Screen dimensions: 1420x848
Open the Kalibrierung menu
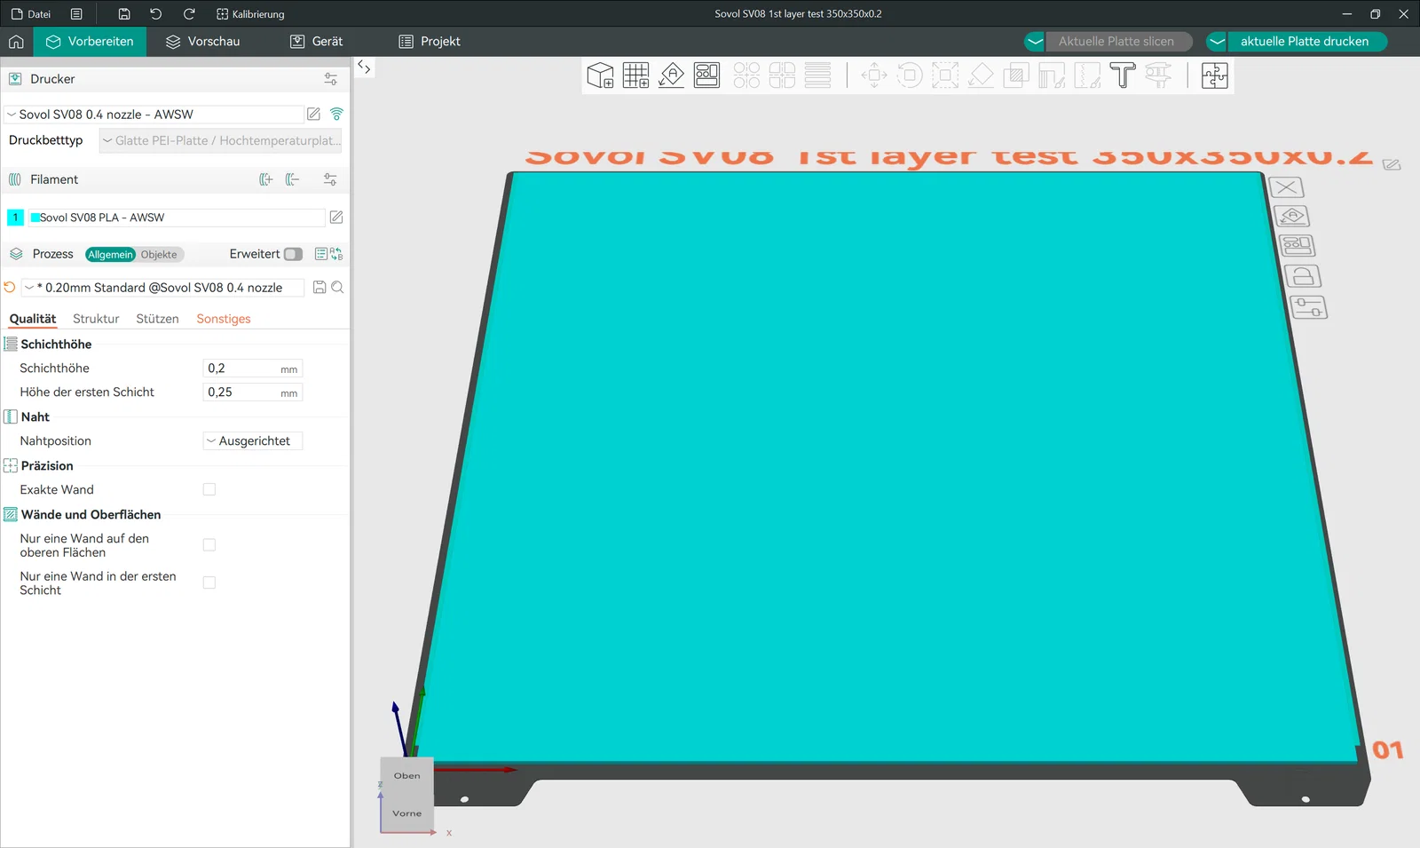(x=250, y=14)
